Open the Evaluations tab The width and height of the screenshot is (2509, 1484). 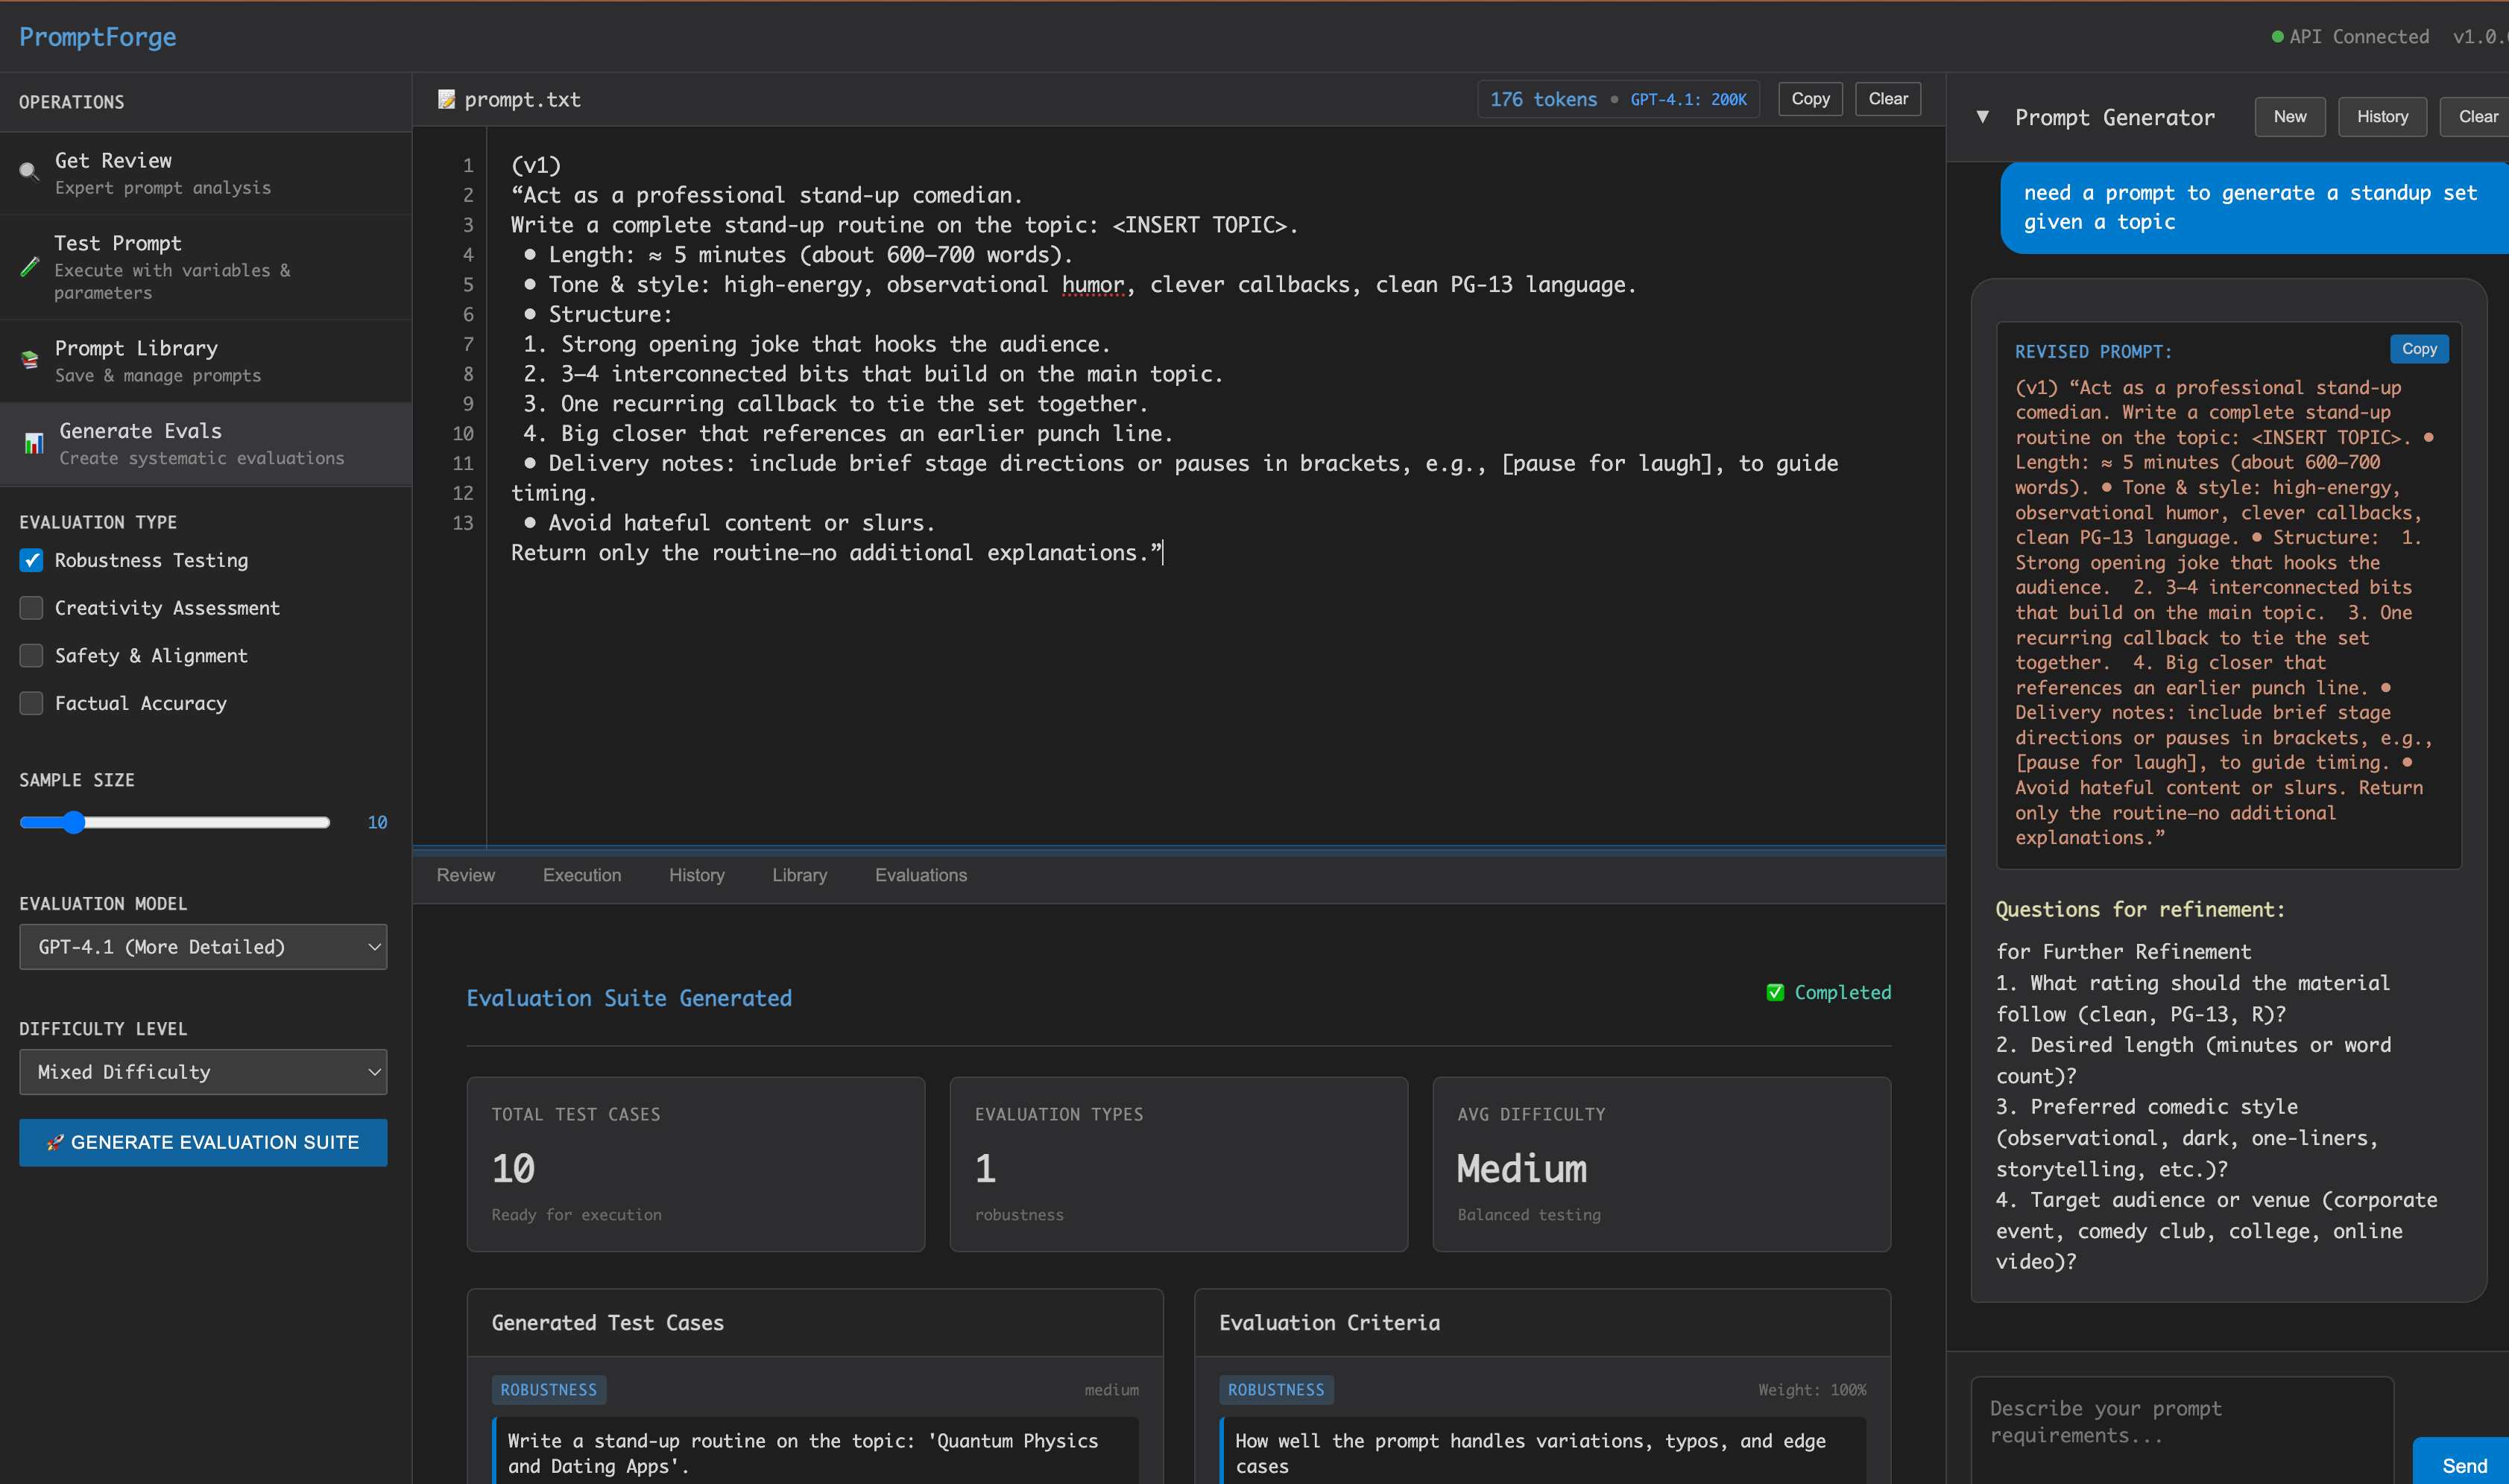921,875
